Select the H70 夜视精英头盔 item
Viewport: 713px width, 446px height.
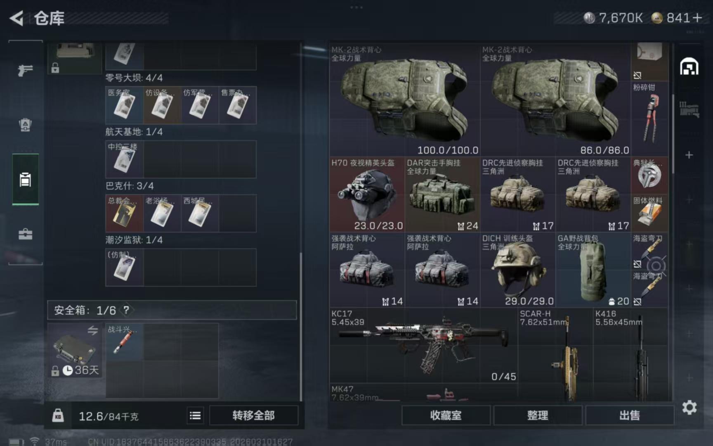(367, 195)
